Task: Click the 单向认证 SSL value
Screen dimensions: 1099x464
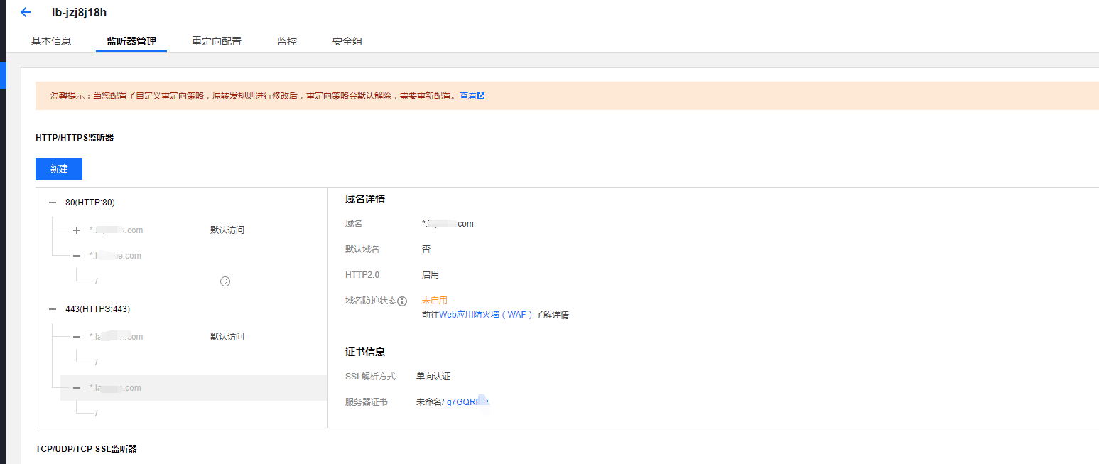Action: (x=433, y=377)
